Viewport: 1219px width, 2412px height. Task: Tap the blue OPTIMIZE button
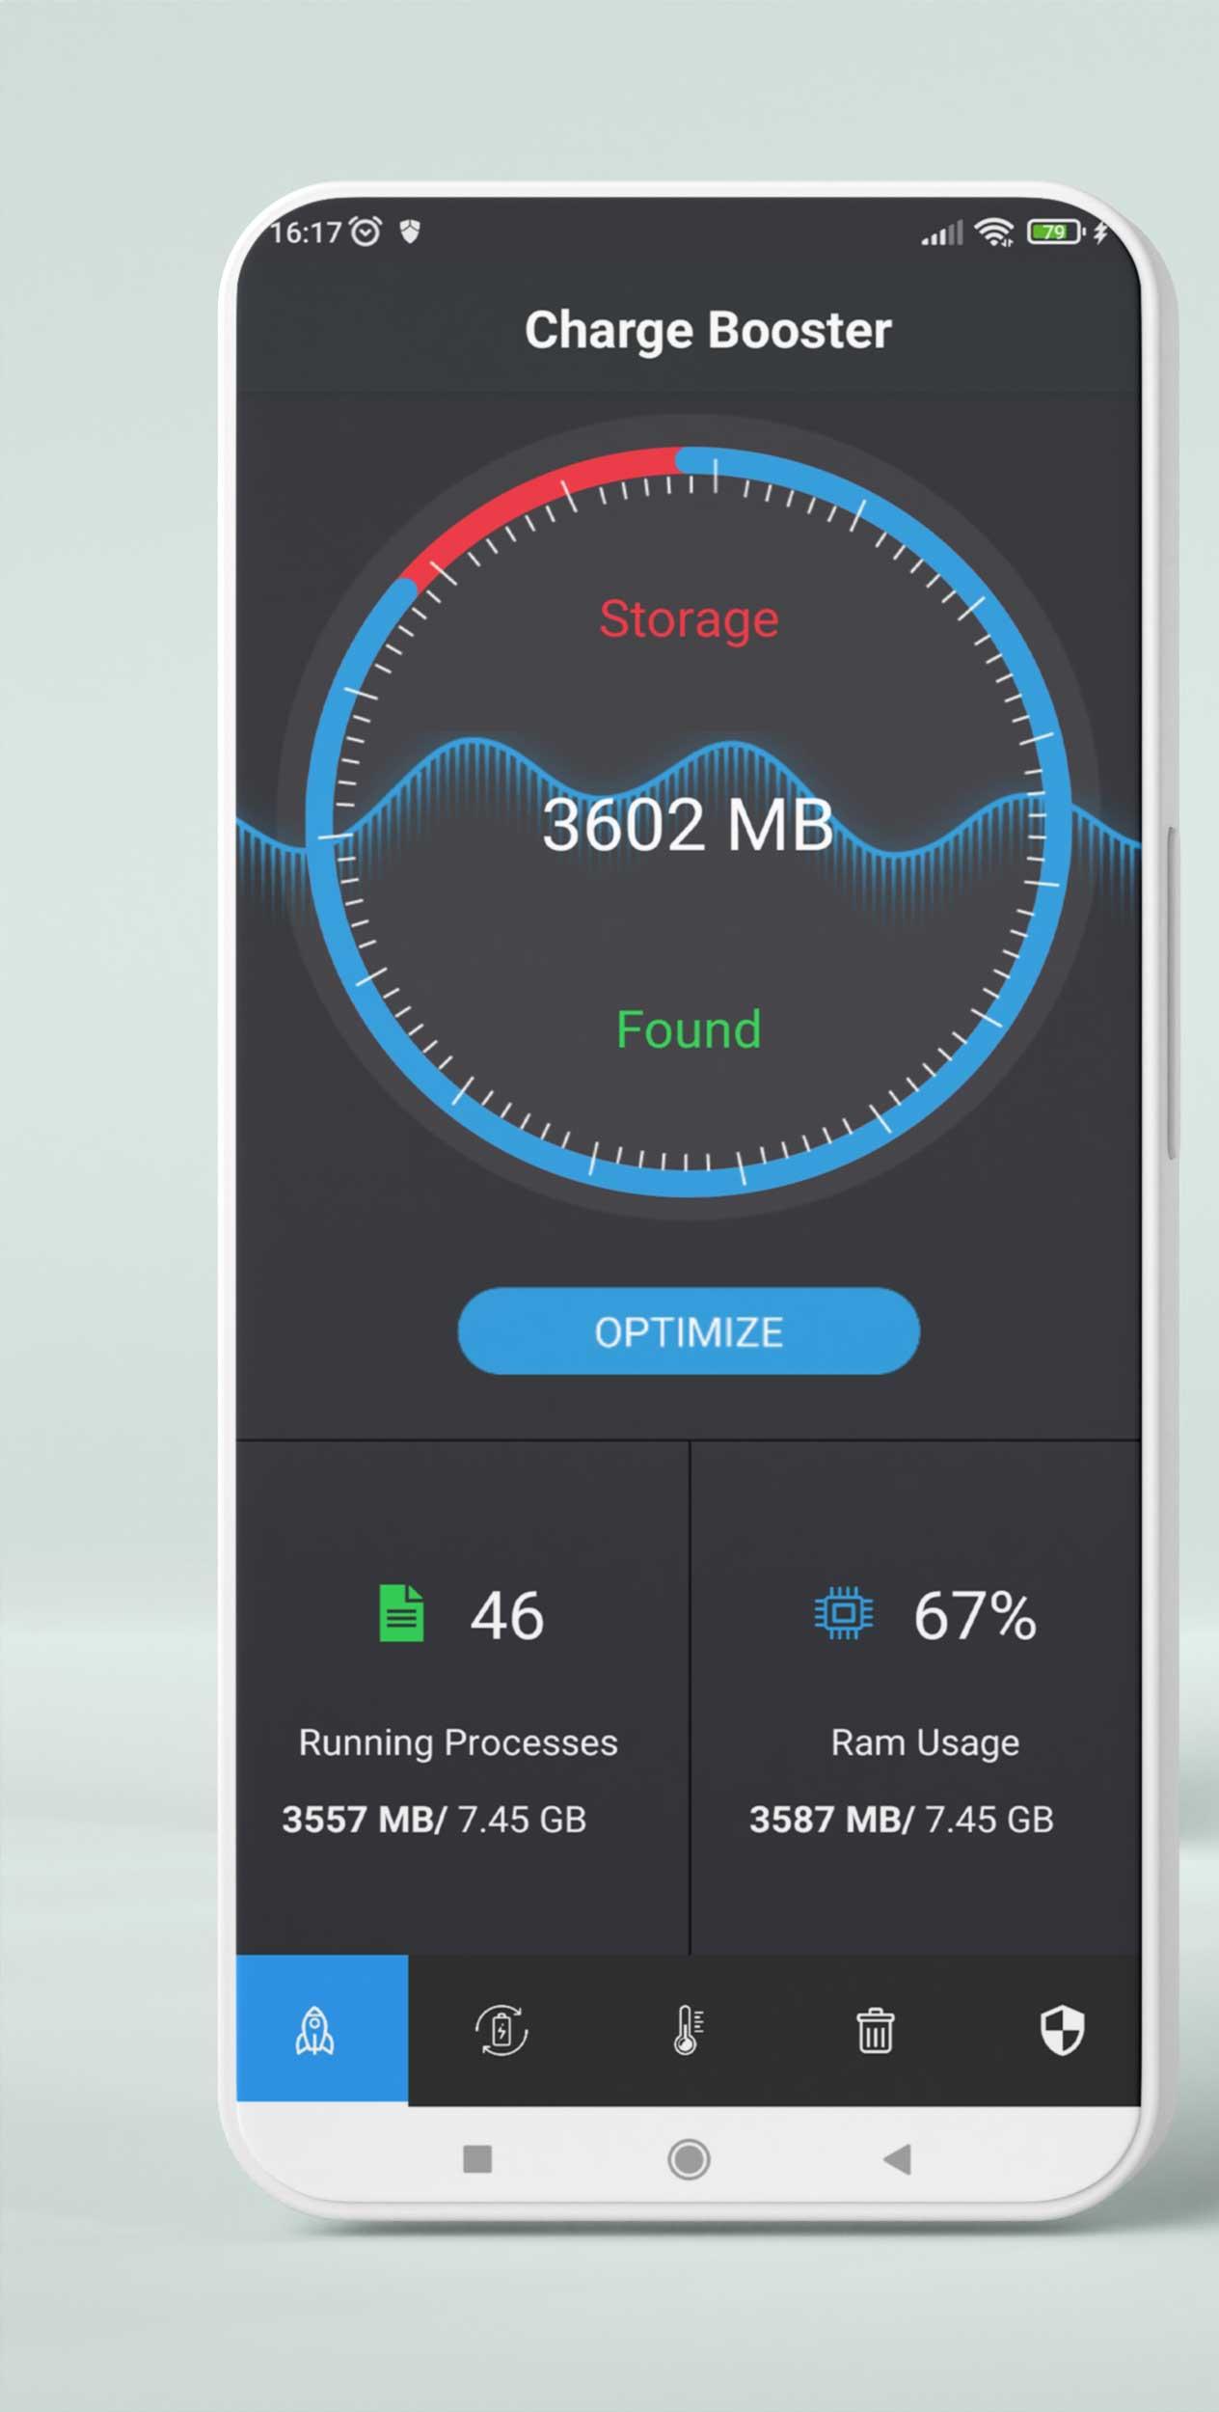[689, 1331]
